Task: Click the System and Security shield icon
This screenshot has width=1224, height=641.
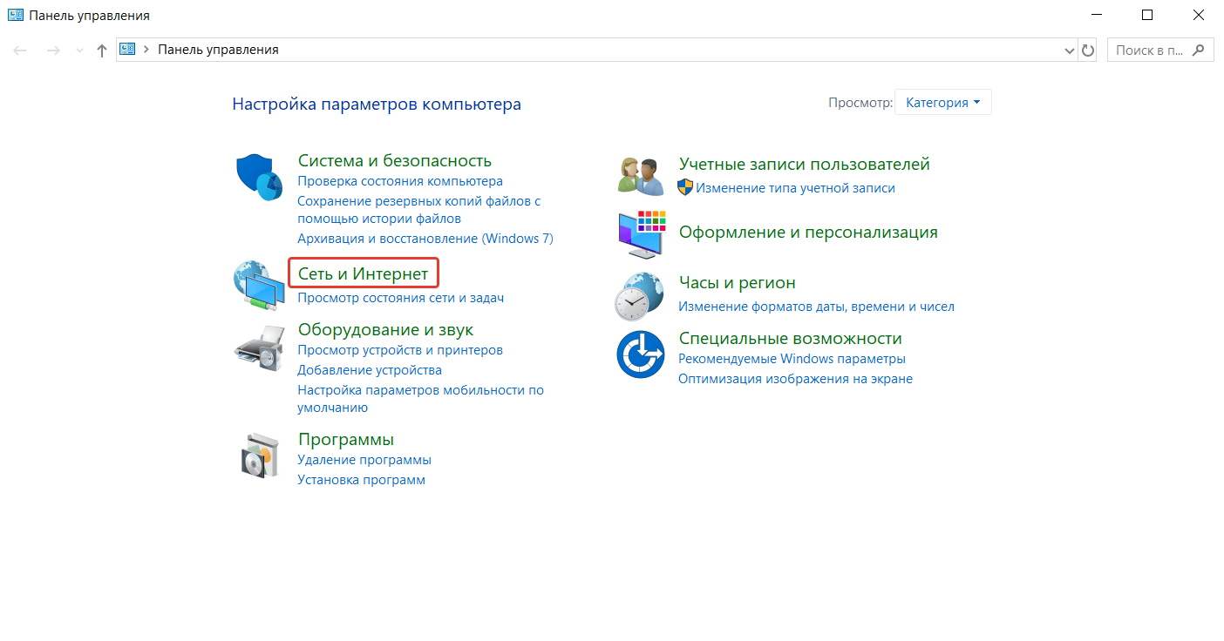Action: [260, 178]
